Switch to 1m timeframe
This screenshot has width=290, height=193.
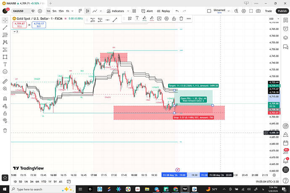click(x=48, y=11)
